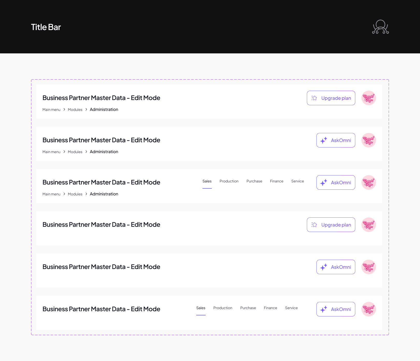Select the Sales tab in the bottom title bar row
420x361 pixels.
click(x=201, y=308)
